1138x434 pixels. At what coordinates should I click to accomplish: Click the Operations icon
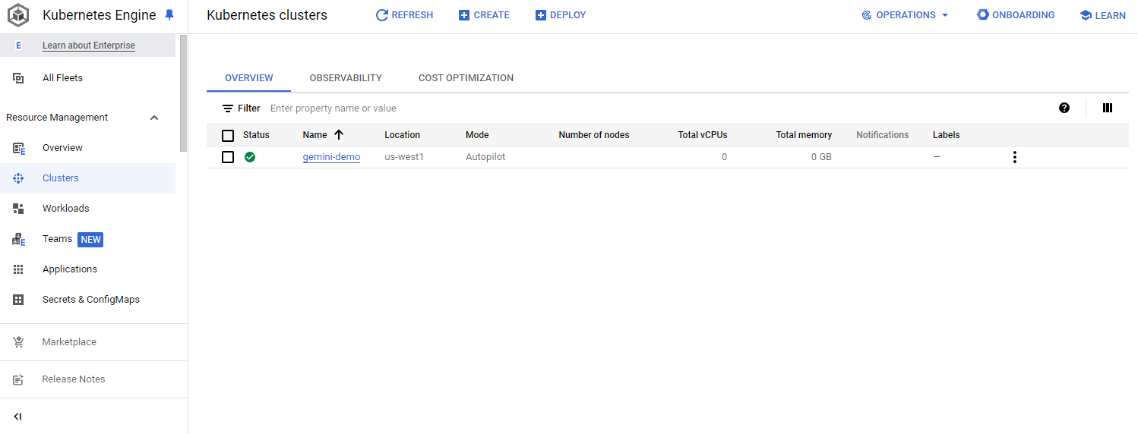867,15
